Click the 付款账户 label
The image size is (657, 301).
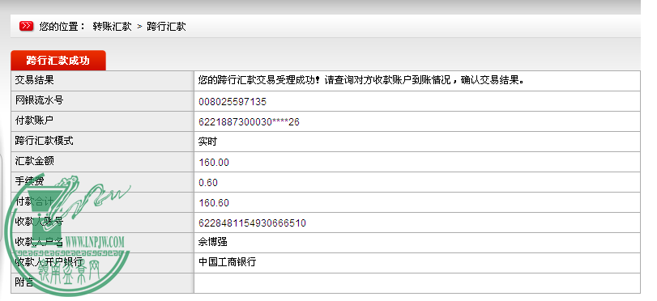tap(34, 120)
